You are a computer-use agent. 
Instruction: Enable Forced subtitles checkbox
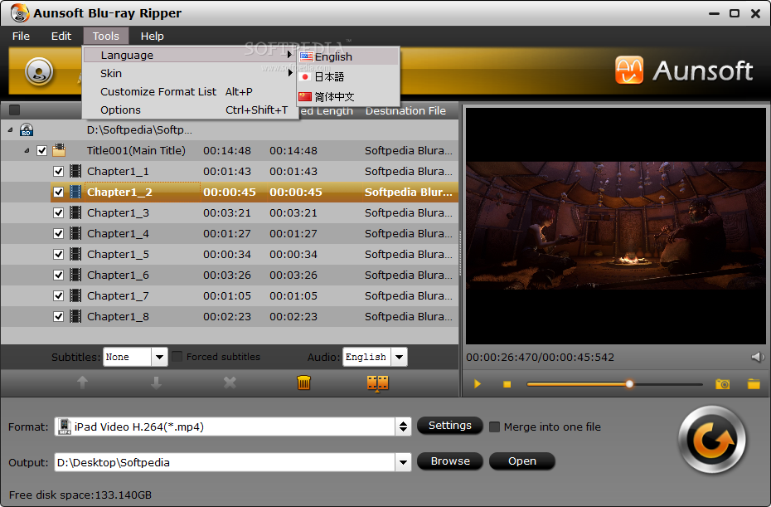pyautogui.click(x=177, y=356)
